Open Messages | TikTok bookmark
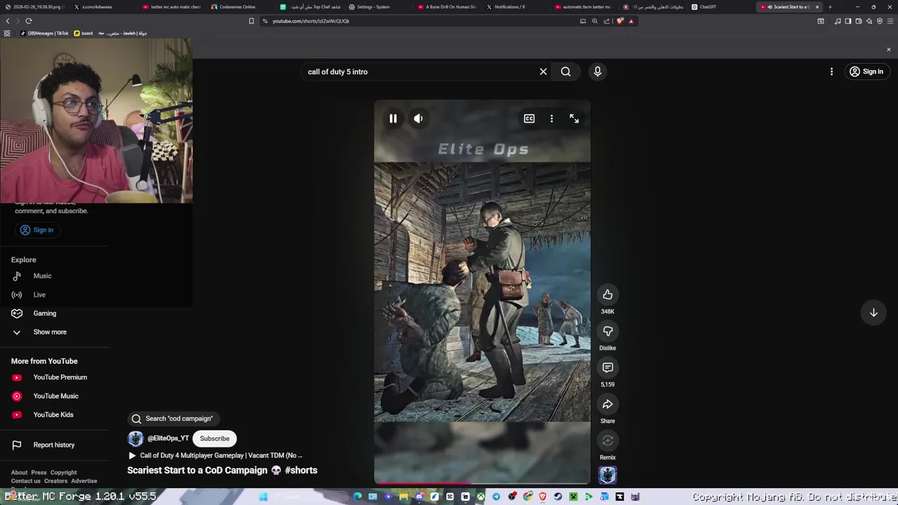 [44, 33]
